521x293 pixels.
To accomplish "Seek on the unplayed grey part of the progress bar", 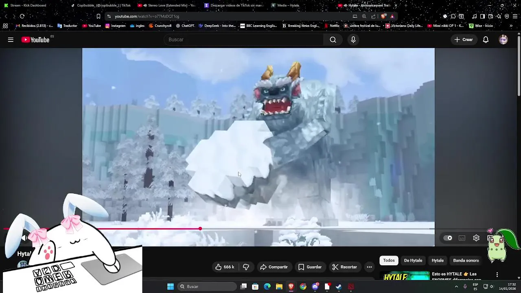I will tap(317, 229).
